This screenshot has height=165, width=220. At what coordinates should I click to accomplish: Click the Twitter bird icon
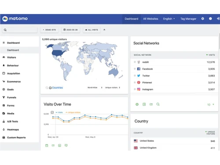click(x=139, y=76)
